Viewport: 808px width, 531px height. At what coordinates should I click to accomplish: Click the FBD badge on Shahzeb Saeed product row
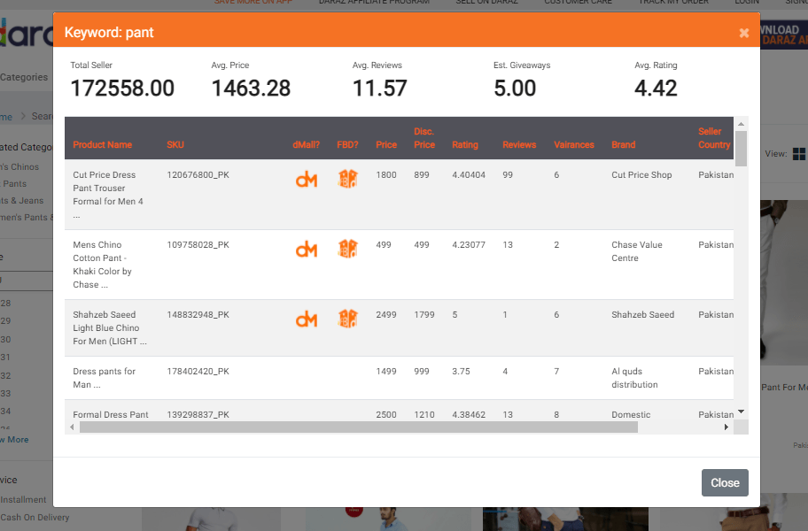click(348, 319)
